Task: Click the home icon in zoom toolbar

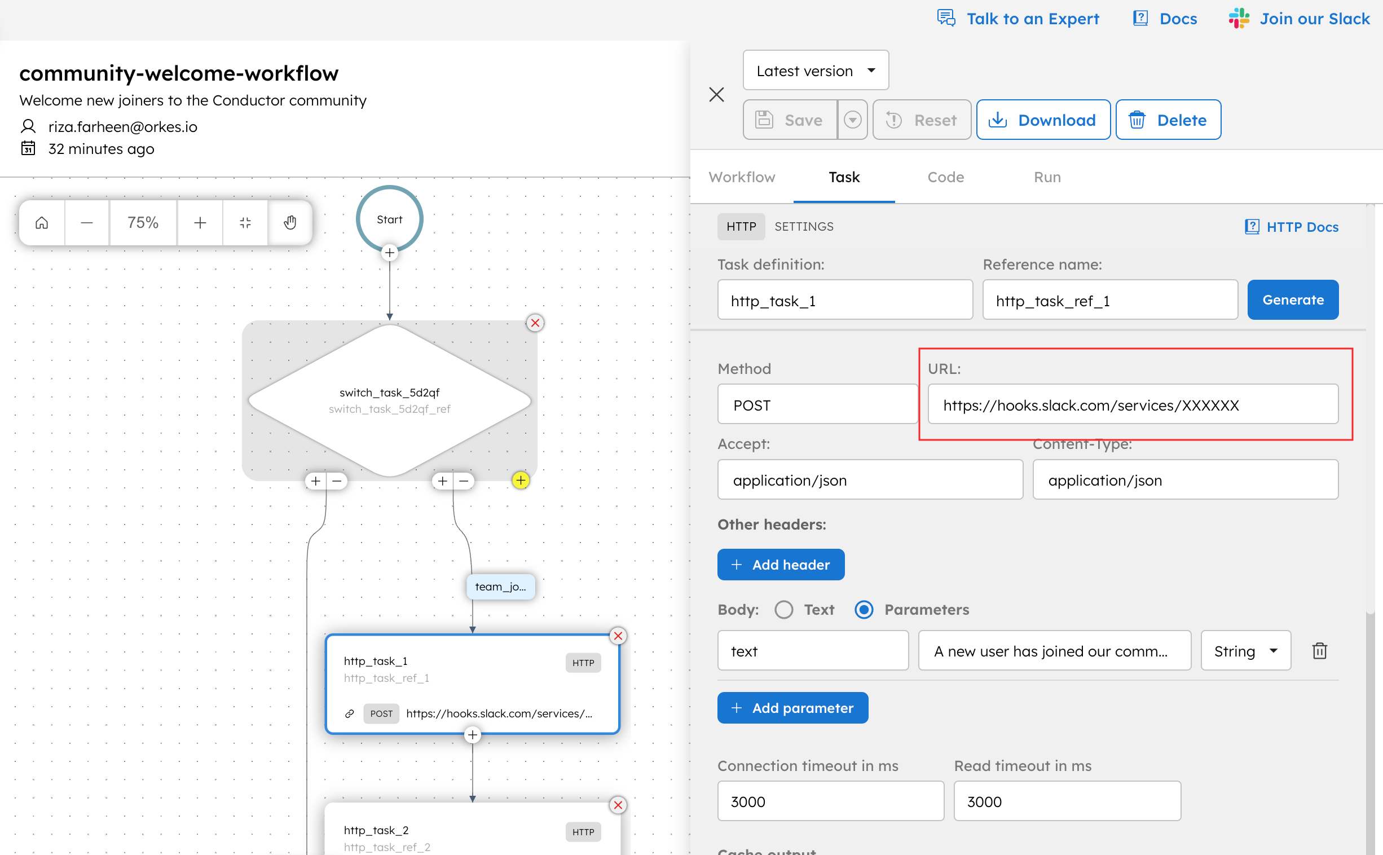Action: 42,222
